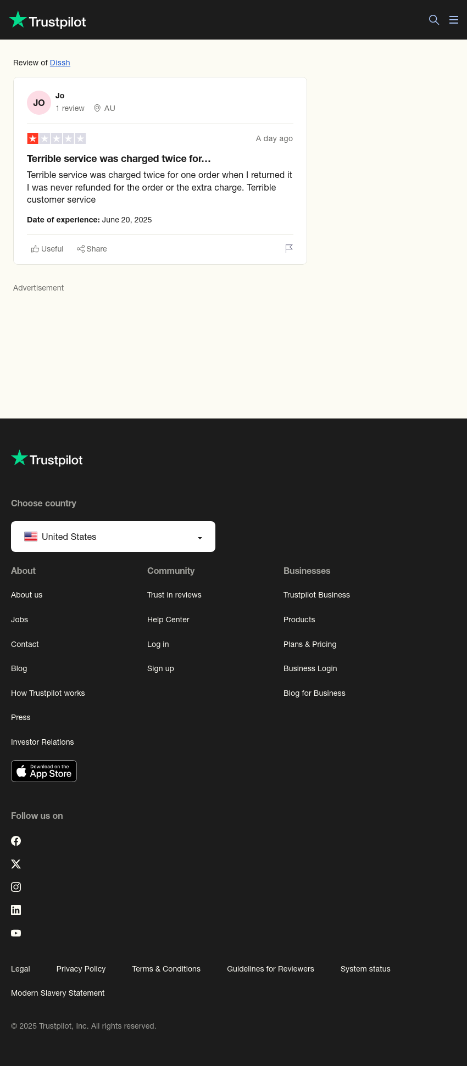Click the Advertisement label
Image resolution: width=467 pixels, height=1066 pixels.
click(x=38, y=288)
